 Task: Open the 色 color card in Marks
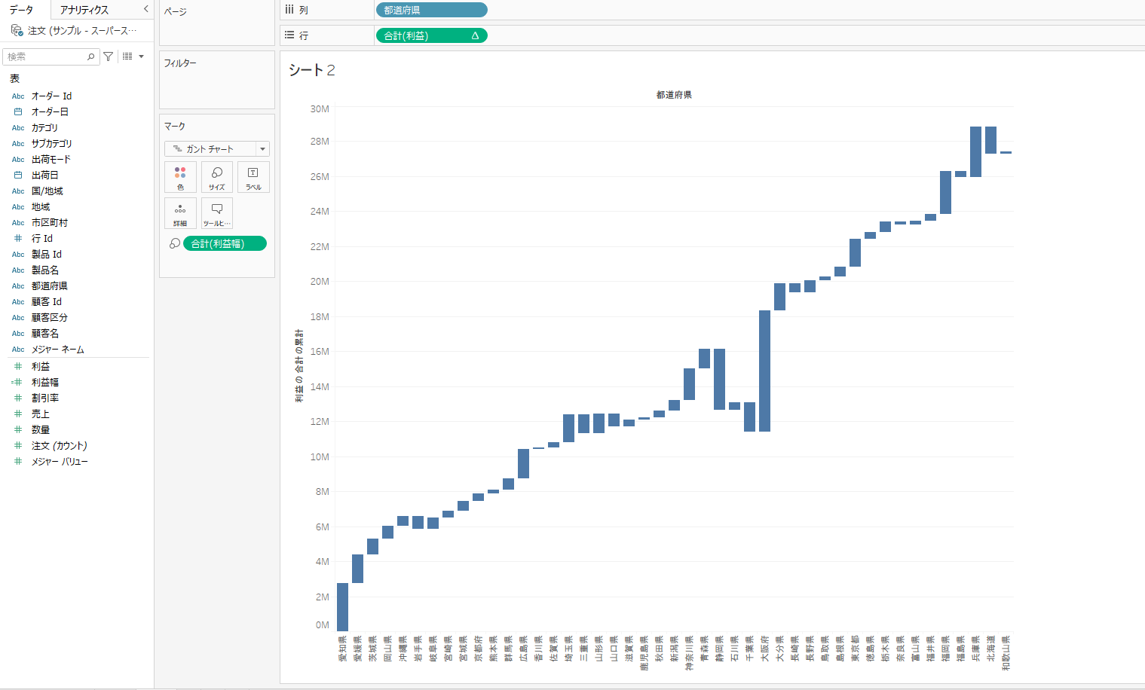pos(180,177)
